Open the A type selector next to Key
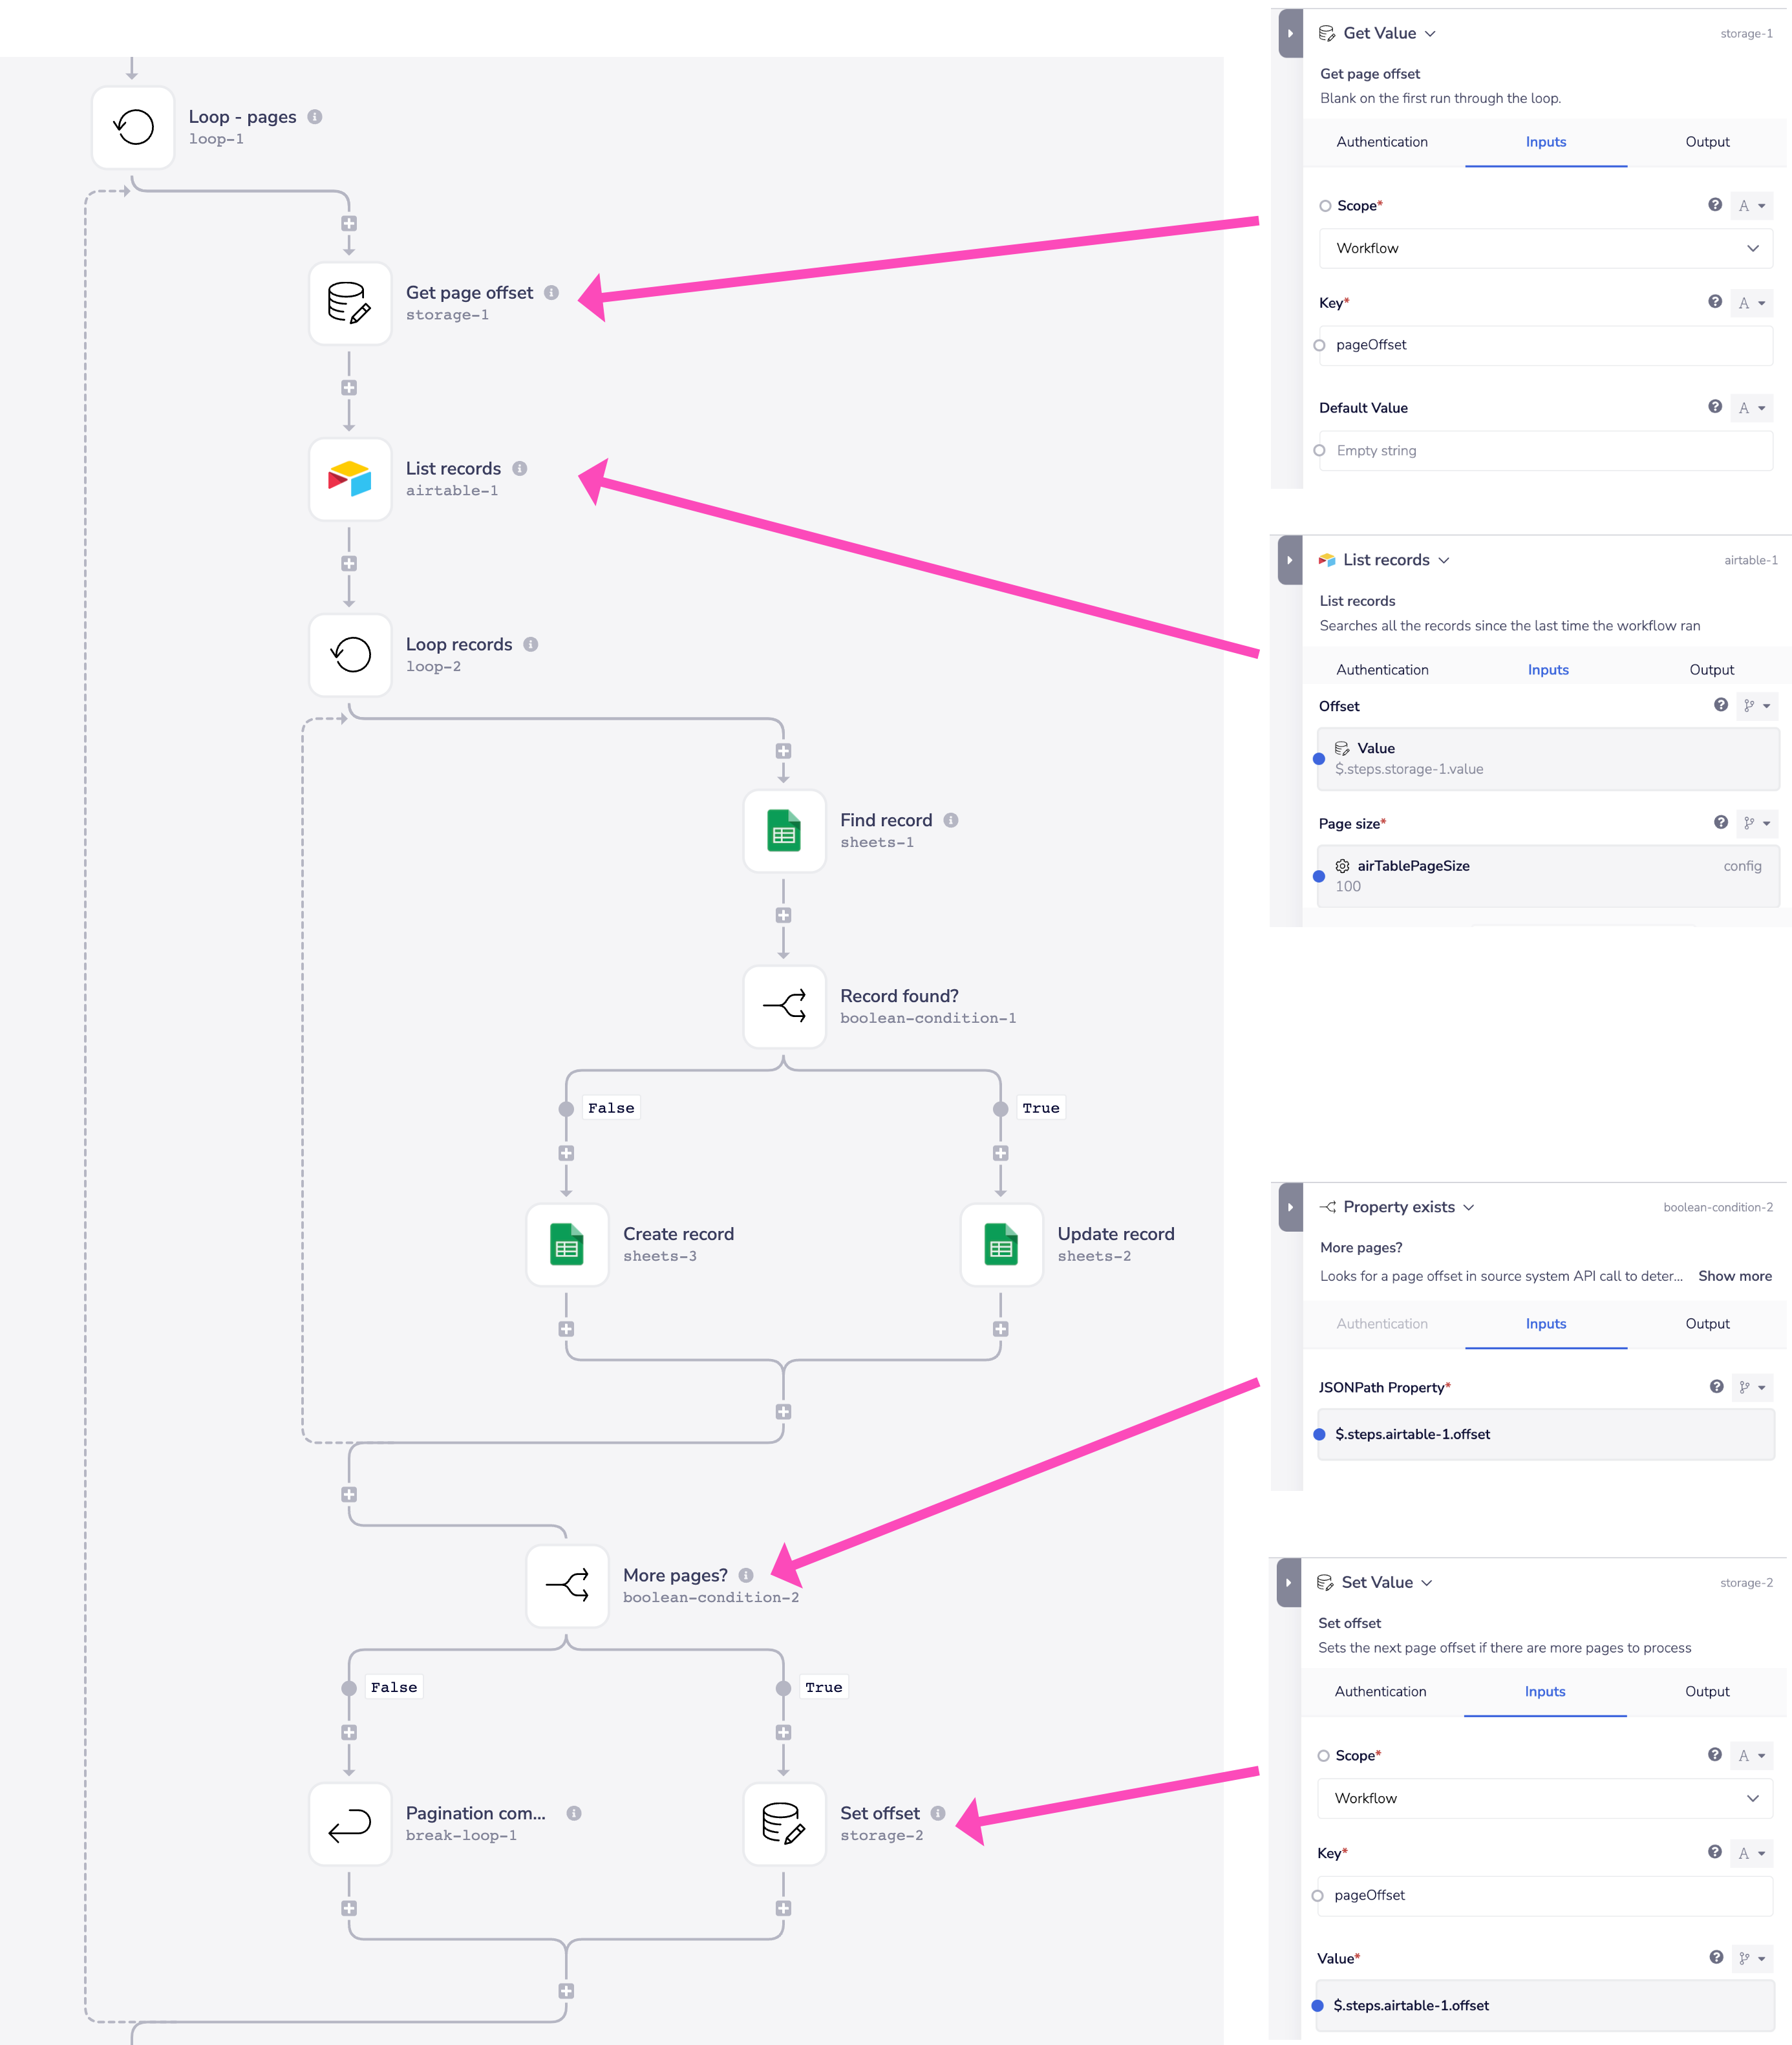 point(1751,302)
